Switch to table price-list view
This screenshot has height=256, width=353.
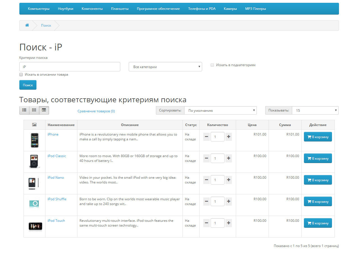(x=44, y=110)
